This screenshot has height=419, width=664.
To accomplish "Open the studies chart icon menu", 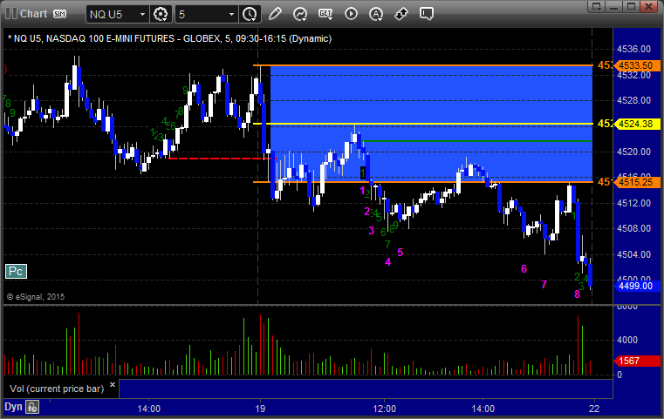I will pyautogui.click(x=300, y=14).
